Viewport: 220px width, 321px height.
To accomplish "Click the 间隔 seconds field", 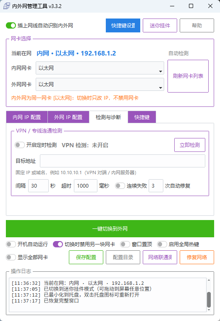I will pyautogui.click(x=38, y=186).
